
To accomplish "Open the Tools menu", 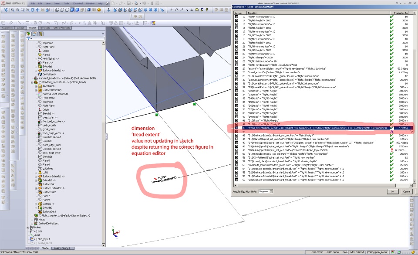I will [x=66, y=3].
